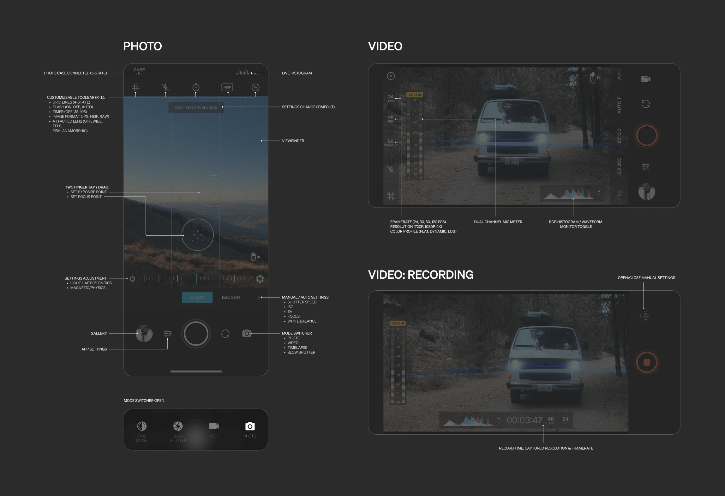Select VIDEO in mode switcher

click(x=214, y=430)
